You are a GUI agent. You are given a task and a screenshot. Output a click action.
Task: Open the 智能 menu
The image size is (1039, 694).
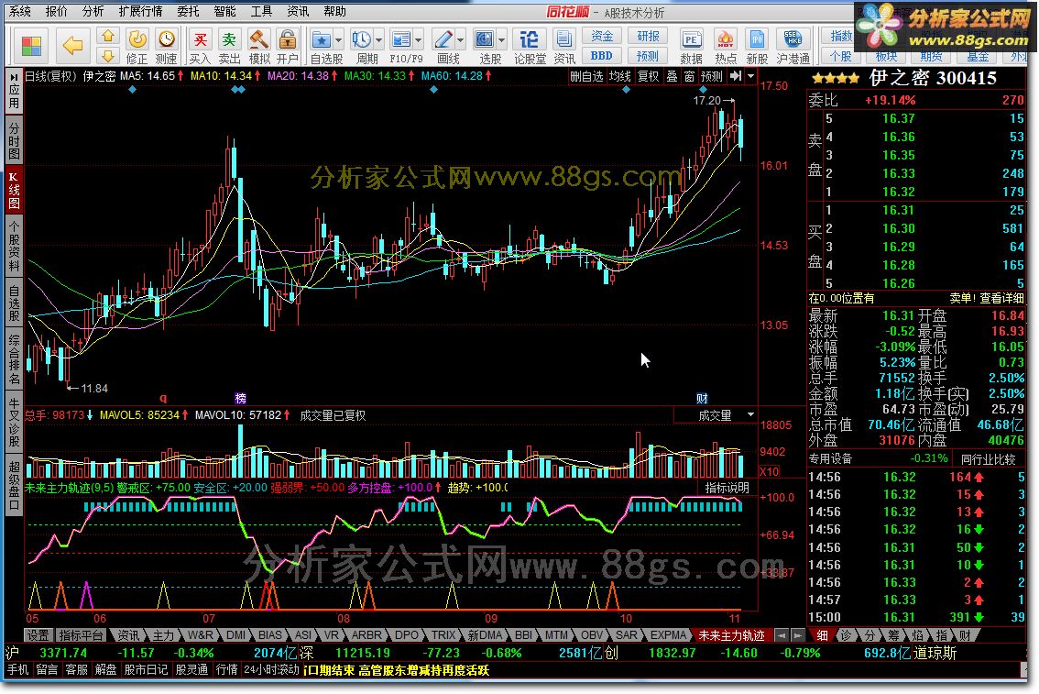pos(224,11)
